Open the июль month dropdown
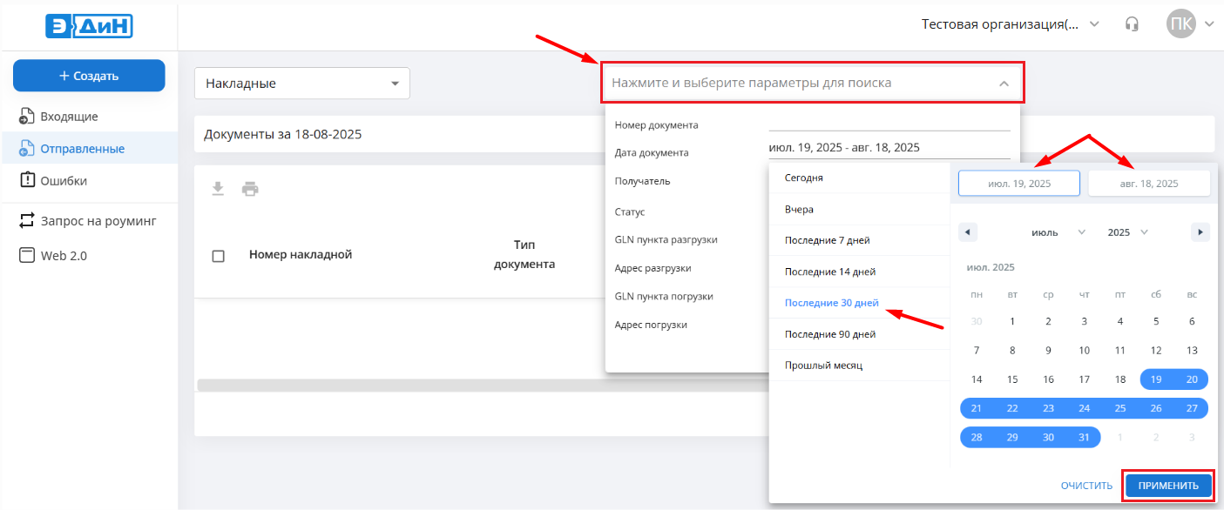Image resolution: width=1224 pixels, height=510 pixels. coord(1057,232)
